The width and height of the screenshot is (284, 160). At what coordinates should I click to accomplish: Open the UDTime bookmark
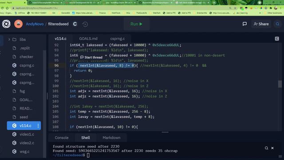[x=20, y=13]
